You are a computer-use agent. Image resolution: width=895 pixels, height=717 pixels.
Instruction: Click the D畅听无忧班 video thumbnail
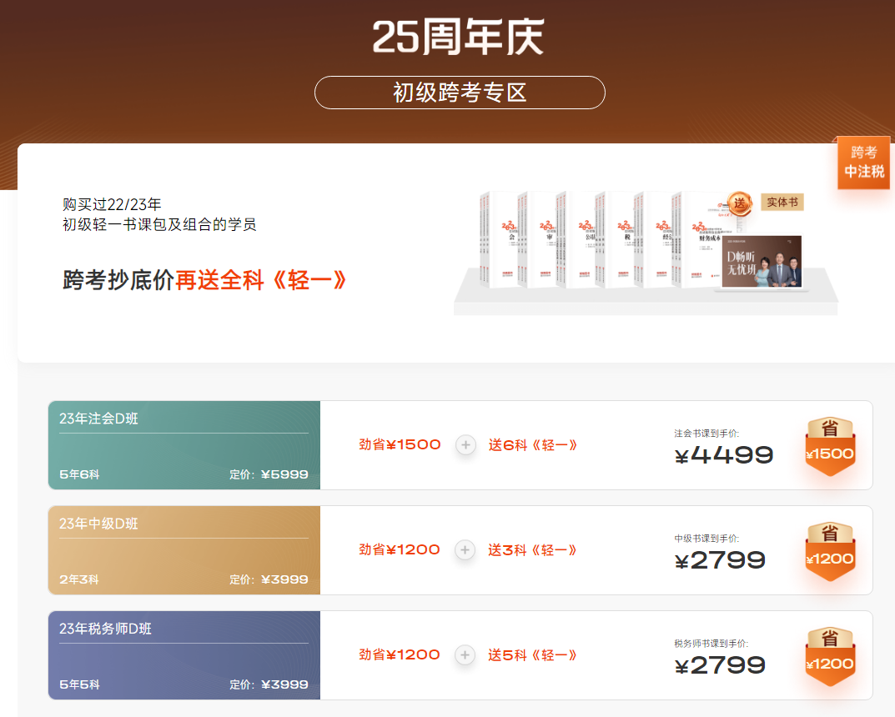(x=762, y=262)
